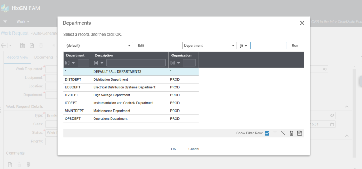Switch to the Record View tab behind the dialog
Viewport: 362px width, 169px height.
click(x=17, y=57)
